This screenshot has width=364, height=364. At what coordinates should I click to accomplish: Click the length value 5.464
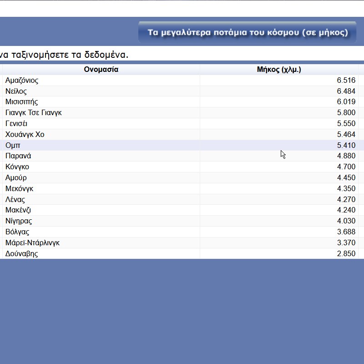click(346, 134)
